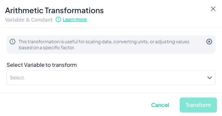Expand the variable dropdown chevron
This screenshot has height=116, width=222.
pyautogui.click(x=209, y=78)
